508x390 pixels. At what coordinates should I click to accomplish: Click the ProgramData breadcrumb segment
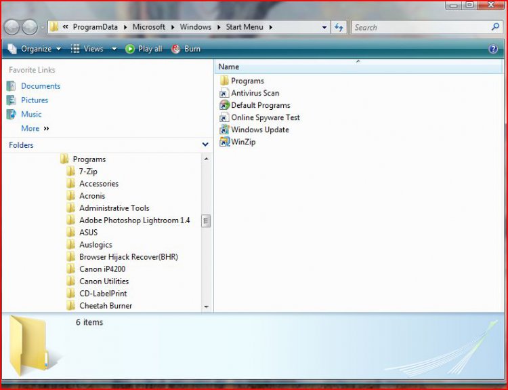(96, 27)
